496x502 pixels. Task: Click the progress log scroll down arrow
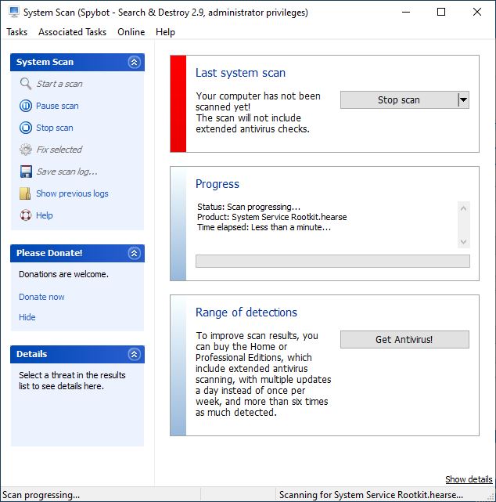coord(463,241)
